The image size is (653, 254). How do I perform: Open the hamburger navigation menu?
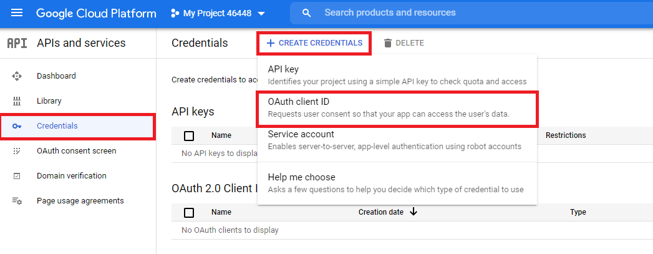click(x=17, y=13)
